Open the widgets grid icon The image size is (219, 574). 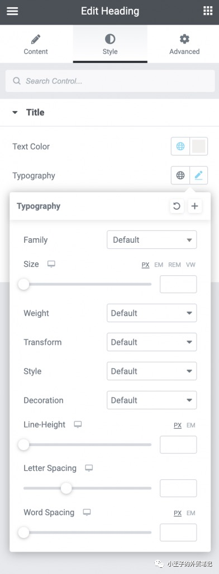pyautogui.click(x=208, y=11)
